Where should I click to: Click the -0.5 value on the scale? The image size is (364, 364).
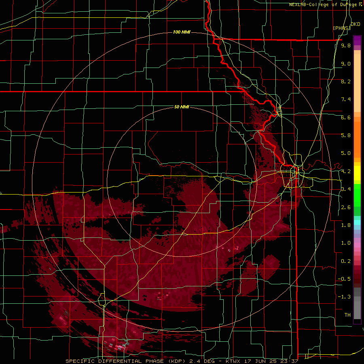click(344, 279)
